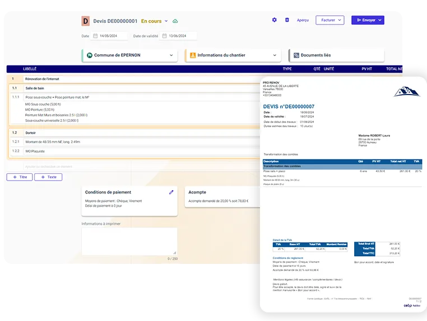Viewport: 427px width, 321px height.
Task: Click the Date calendar icon
Action: 96,36
